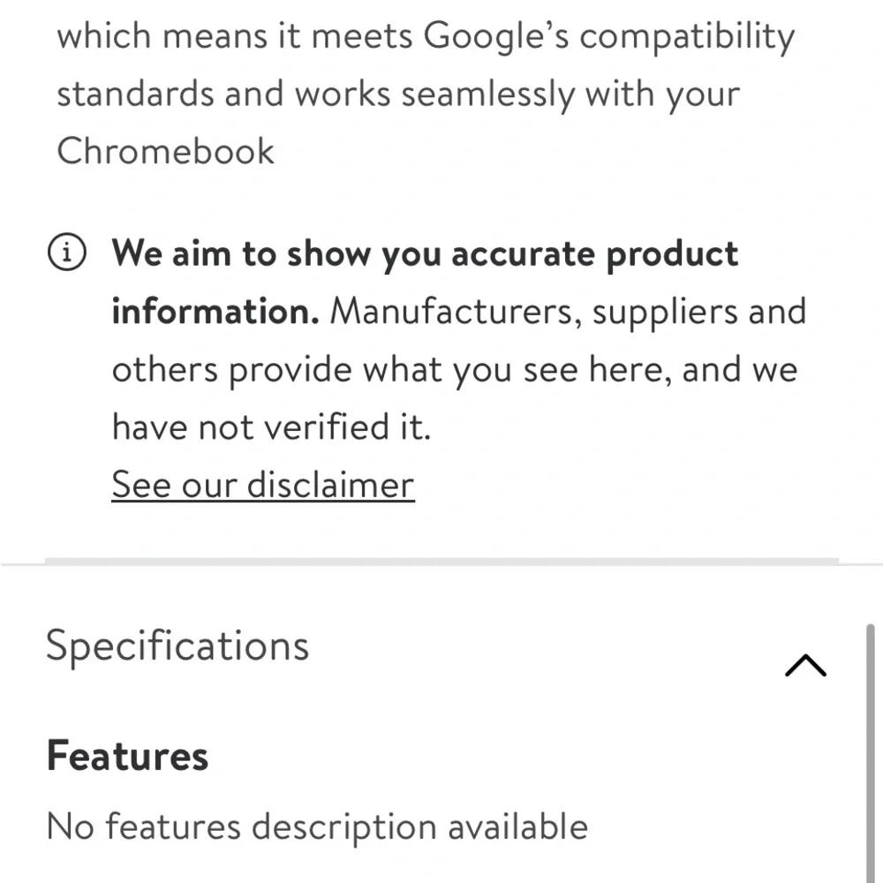The width and height of the screenshot is (883, 883).
Task: Click the 'standards and works' text
Action: point(223,94)
